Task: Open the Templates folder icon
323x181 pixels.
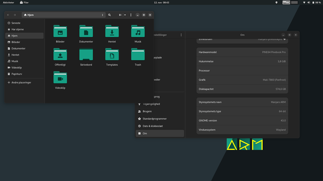Action: 112,55
